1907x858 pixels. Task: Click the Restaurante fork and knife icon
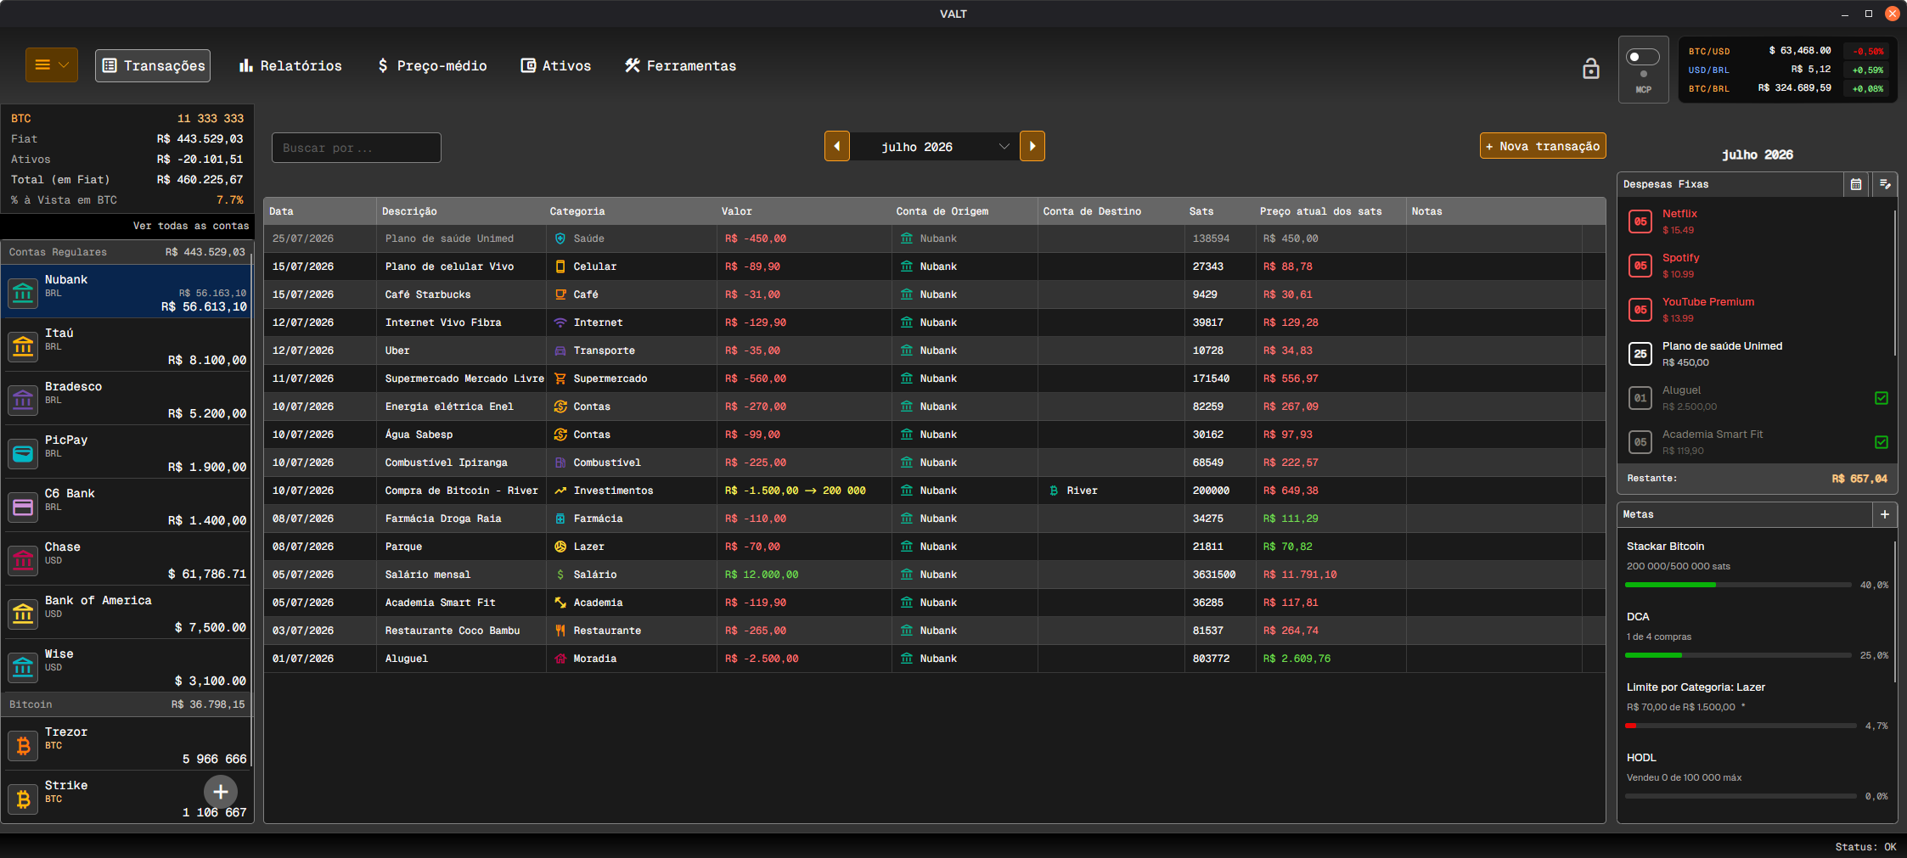click(x=560, y=631)
